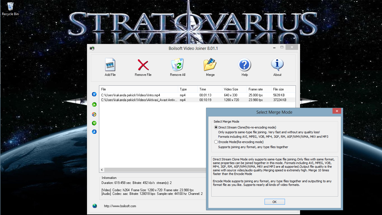
Task: Select Encode Mode re-encoding radio option
Action: click(x=216, y=142)
